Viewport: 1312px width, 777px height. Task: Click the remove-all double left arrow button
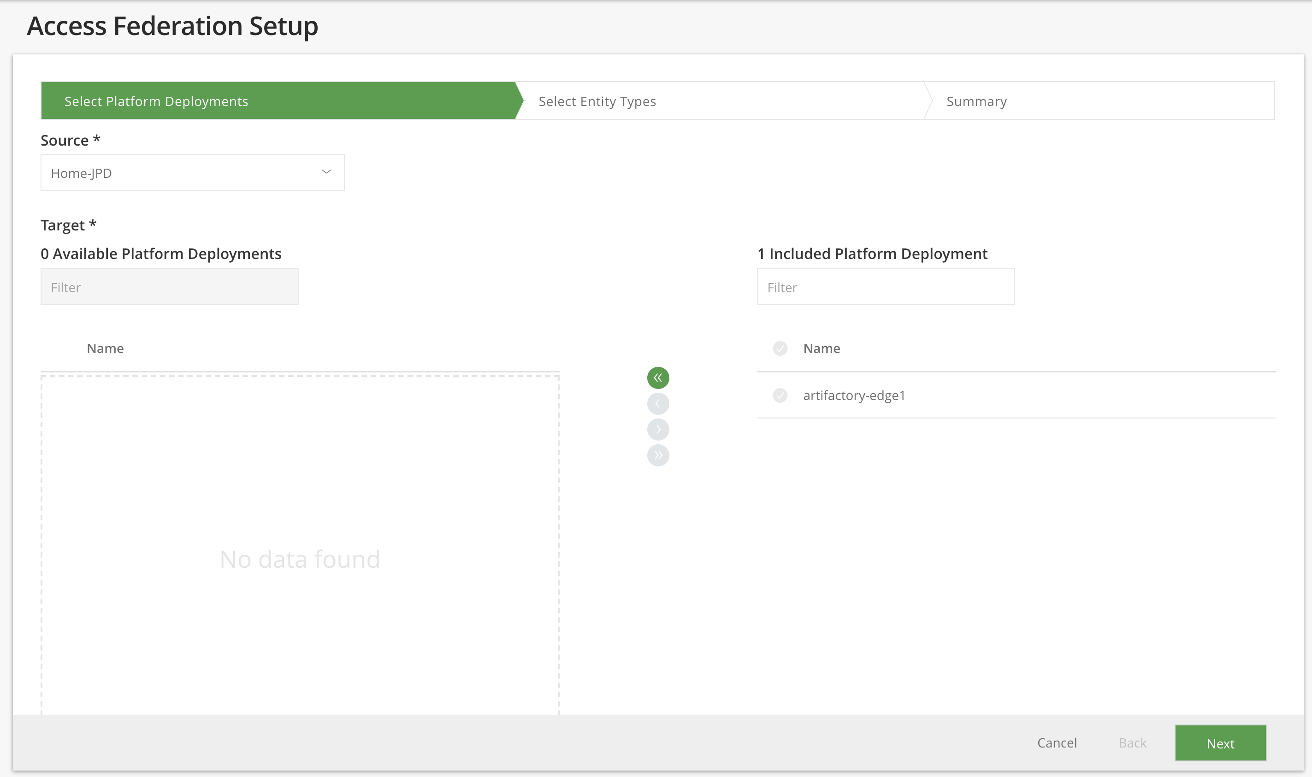pos(658,377)
